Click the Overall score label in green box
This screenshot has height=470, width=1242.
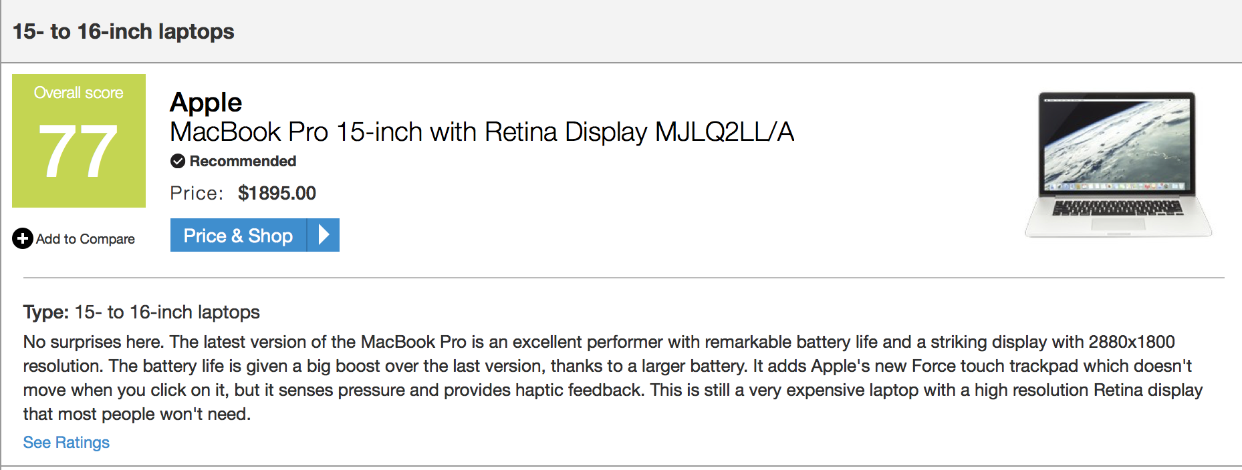pyautogui.click(x=78, y=93)
